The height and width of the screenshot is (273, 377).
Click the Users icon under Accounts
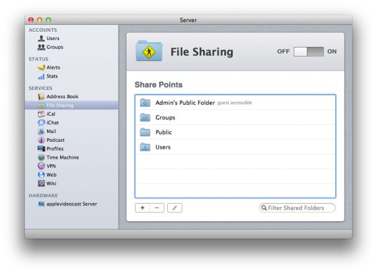pyautogui.click(x=41, y=38)
